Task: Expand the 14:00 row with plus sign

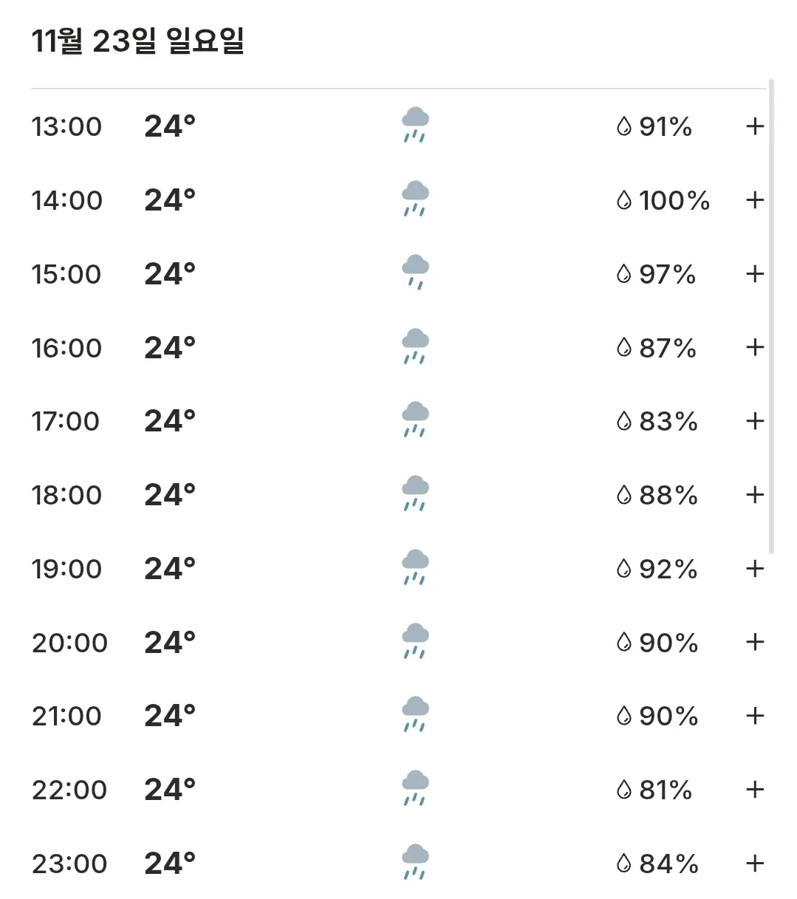Action: click(754, 200)
